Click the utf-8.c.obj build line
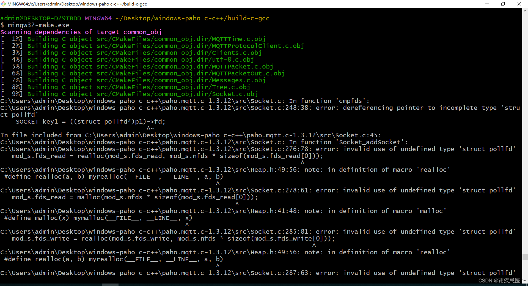528x286 pixels. click(127, 60)
